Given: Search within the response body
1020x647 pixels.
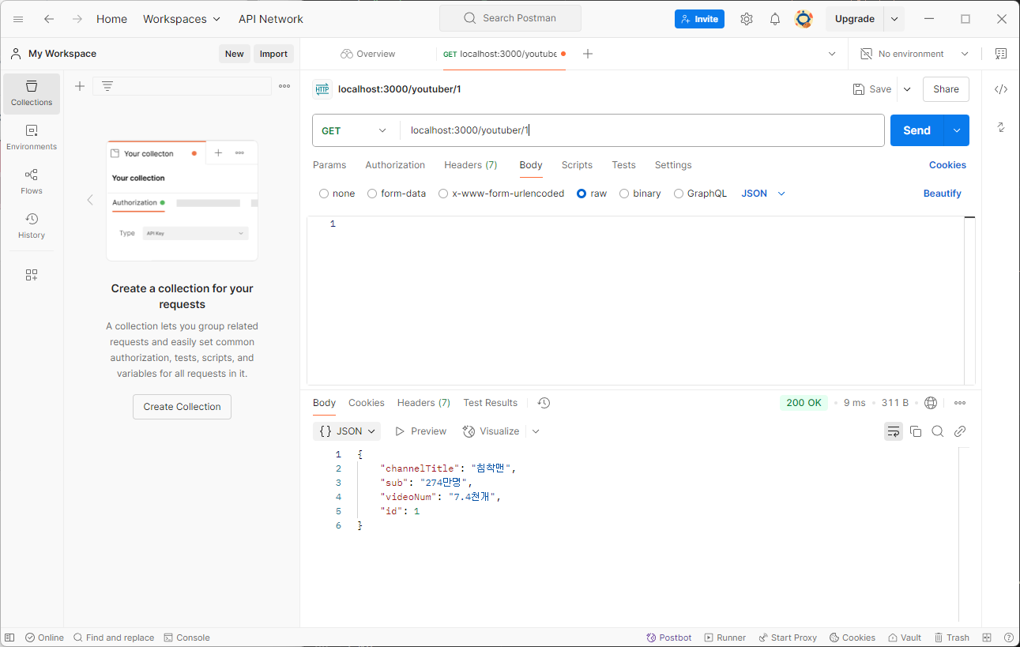Looking at the screenshot, I should [x=938, y=431].
